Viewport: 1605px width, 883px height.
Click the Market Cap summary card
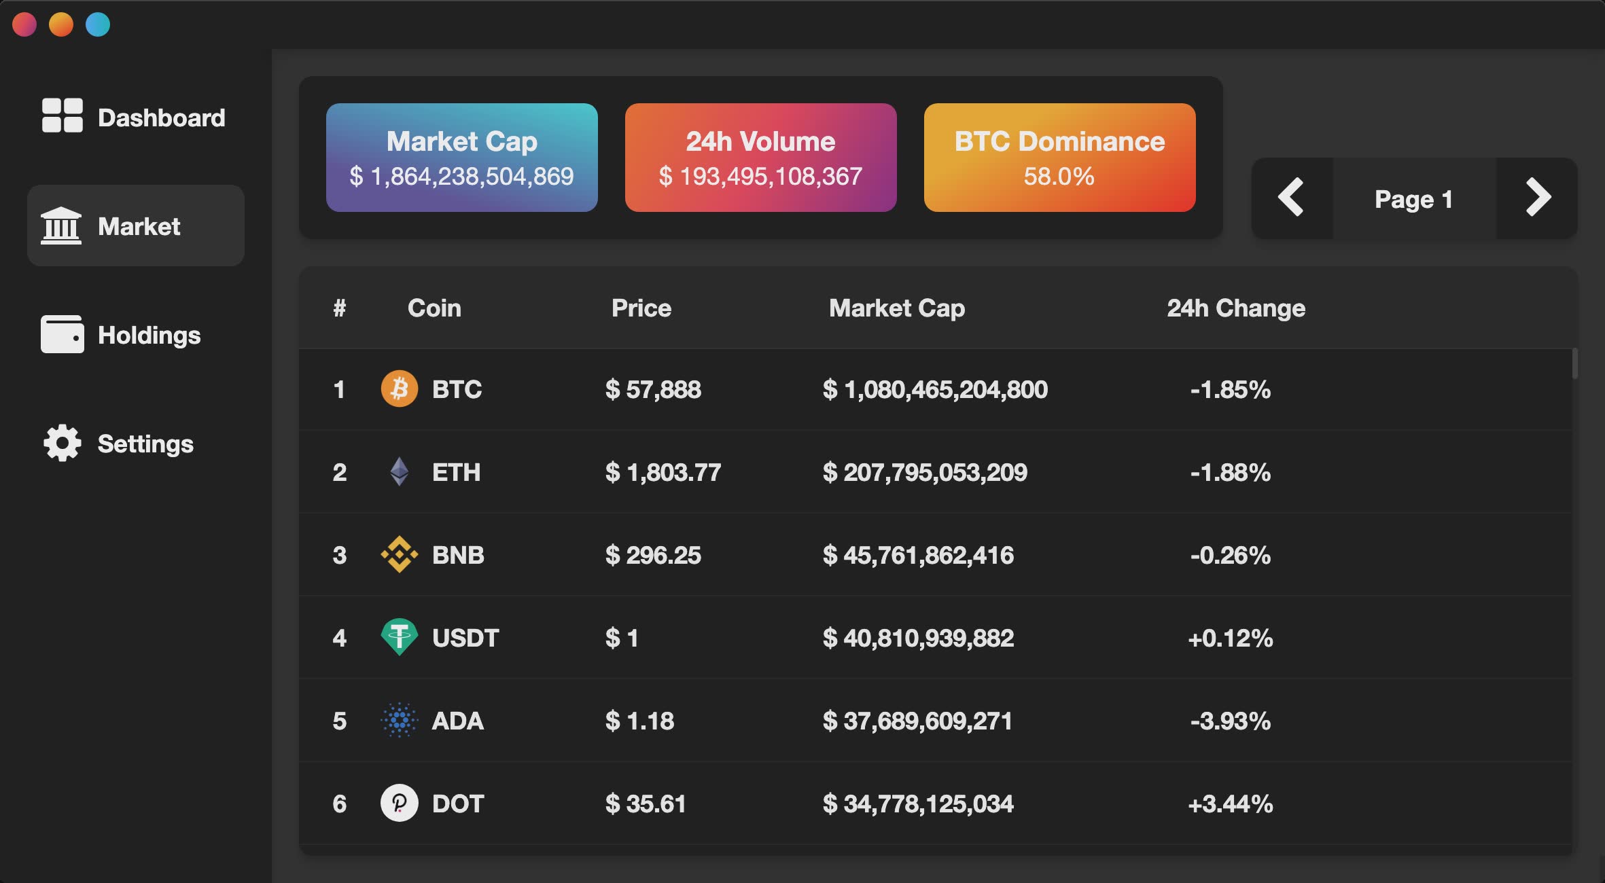click(461, 158)
